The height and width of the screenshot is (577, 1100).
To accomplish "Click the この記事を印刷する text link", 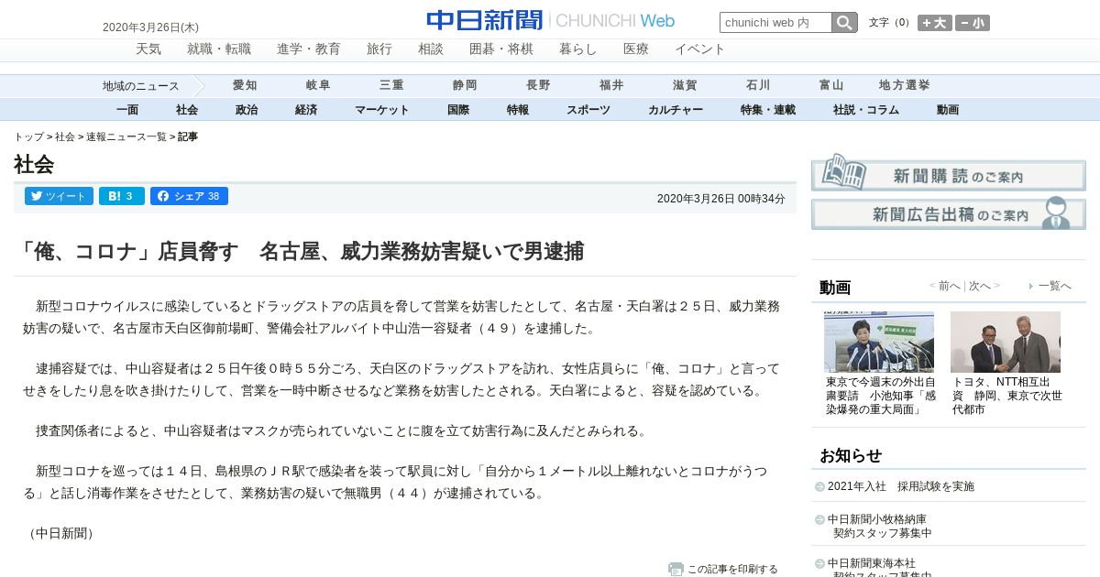I will [x=732, y=569].
